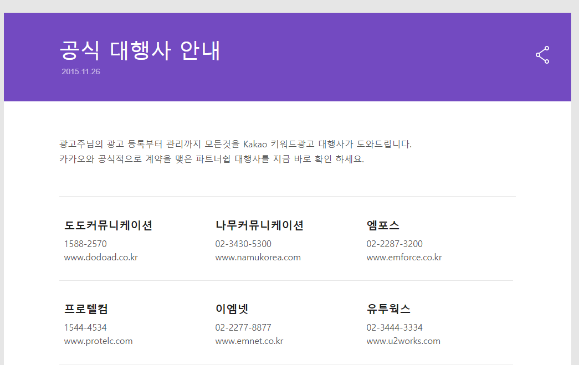Screen dimensions: 579x365
Task: Open www.emnet.co.kr link
Action: [249, 341]
